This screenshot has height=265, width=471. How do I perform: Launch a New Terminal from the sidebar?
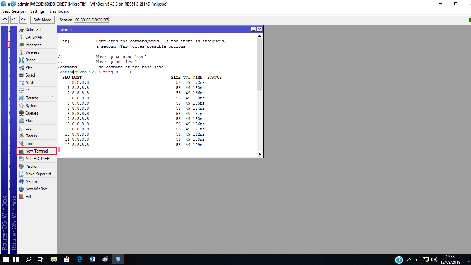tap(37, 151)
